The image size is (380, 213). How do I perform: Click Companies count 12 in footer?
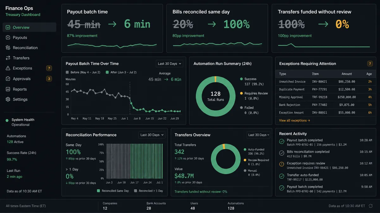(105, 208)
